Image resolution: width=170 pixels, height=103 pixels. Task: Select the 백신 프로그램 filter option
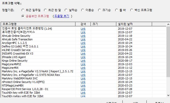point(132,10)
